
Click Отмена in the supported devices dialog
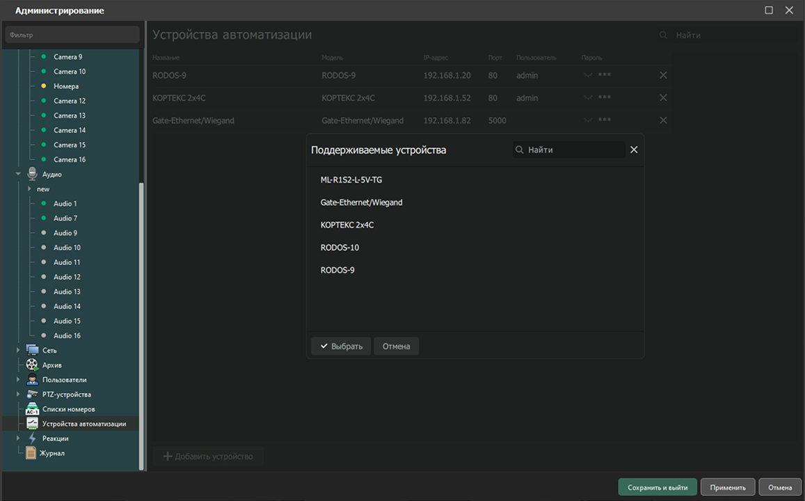tap(396, 346)
